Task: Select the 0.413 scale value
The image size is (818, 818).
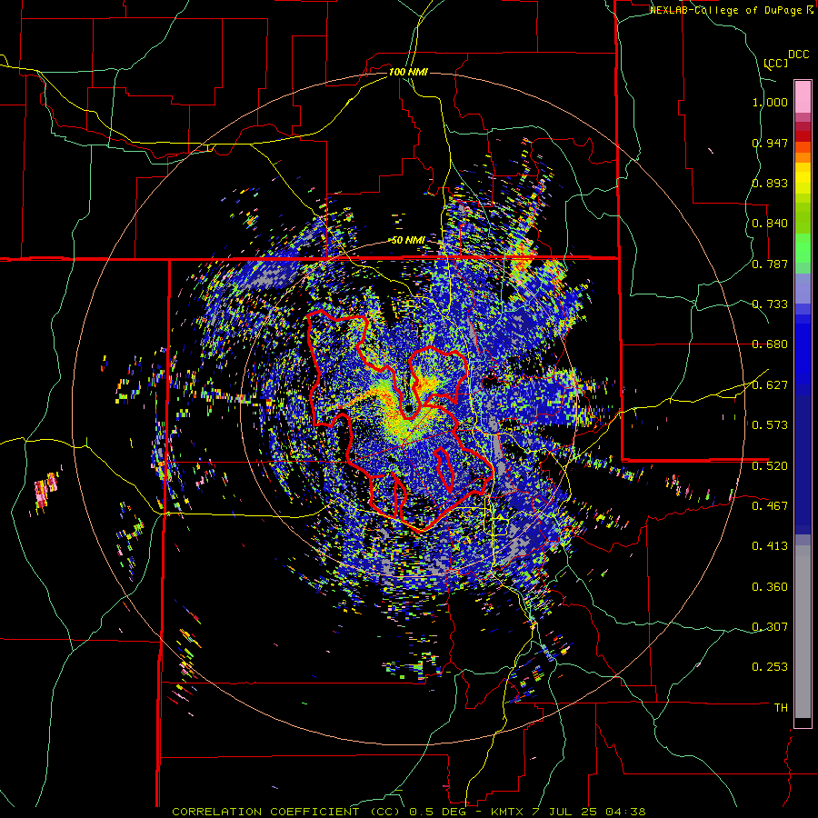Action: (x=770, y=546)
